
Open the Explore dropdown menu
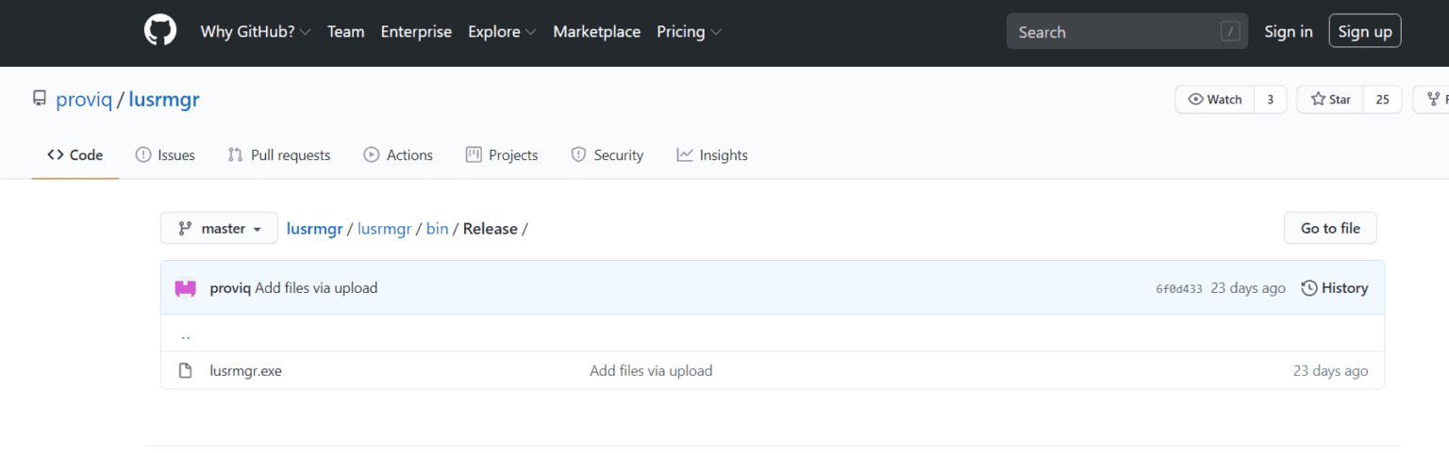click(x=502, y=32)
